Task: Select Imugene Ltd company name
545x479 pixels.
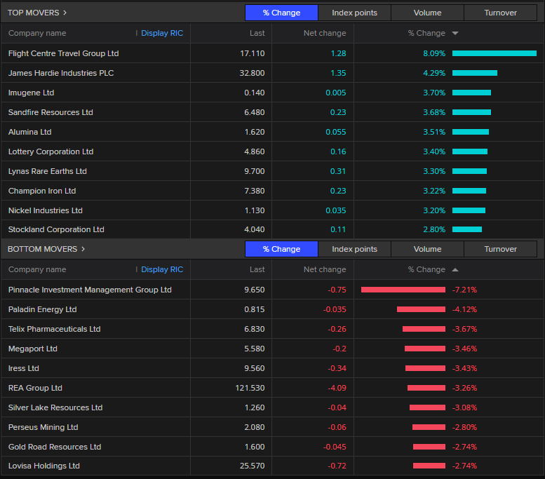Action: click(32, 93)
